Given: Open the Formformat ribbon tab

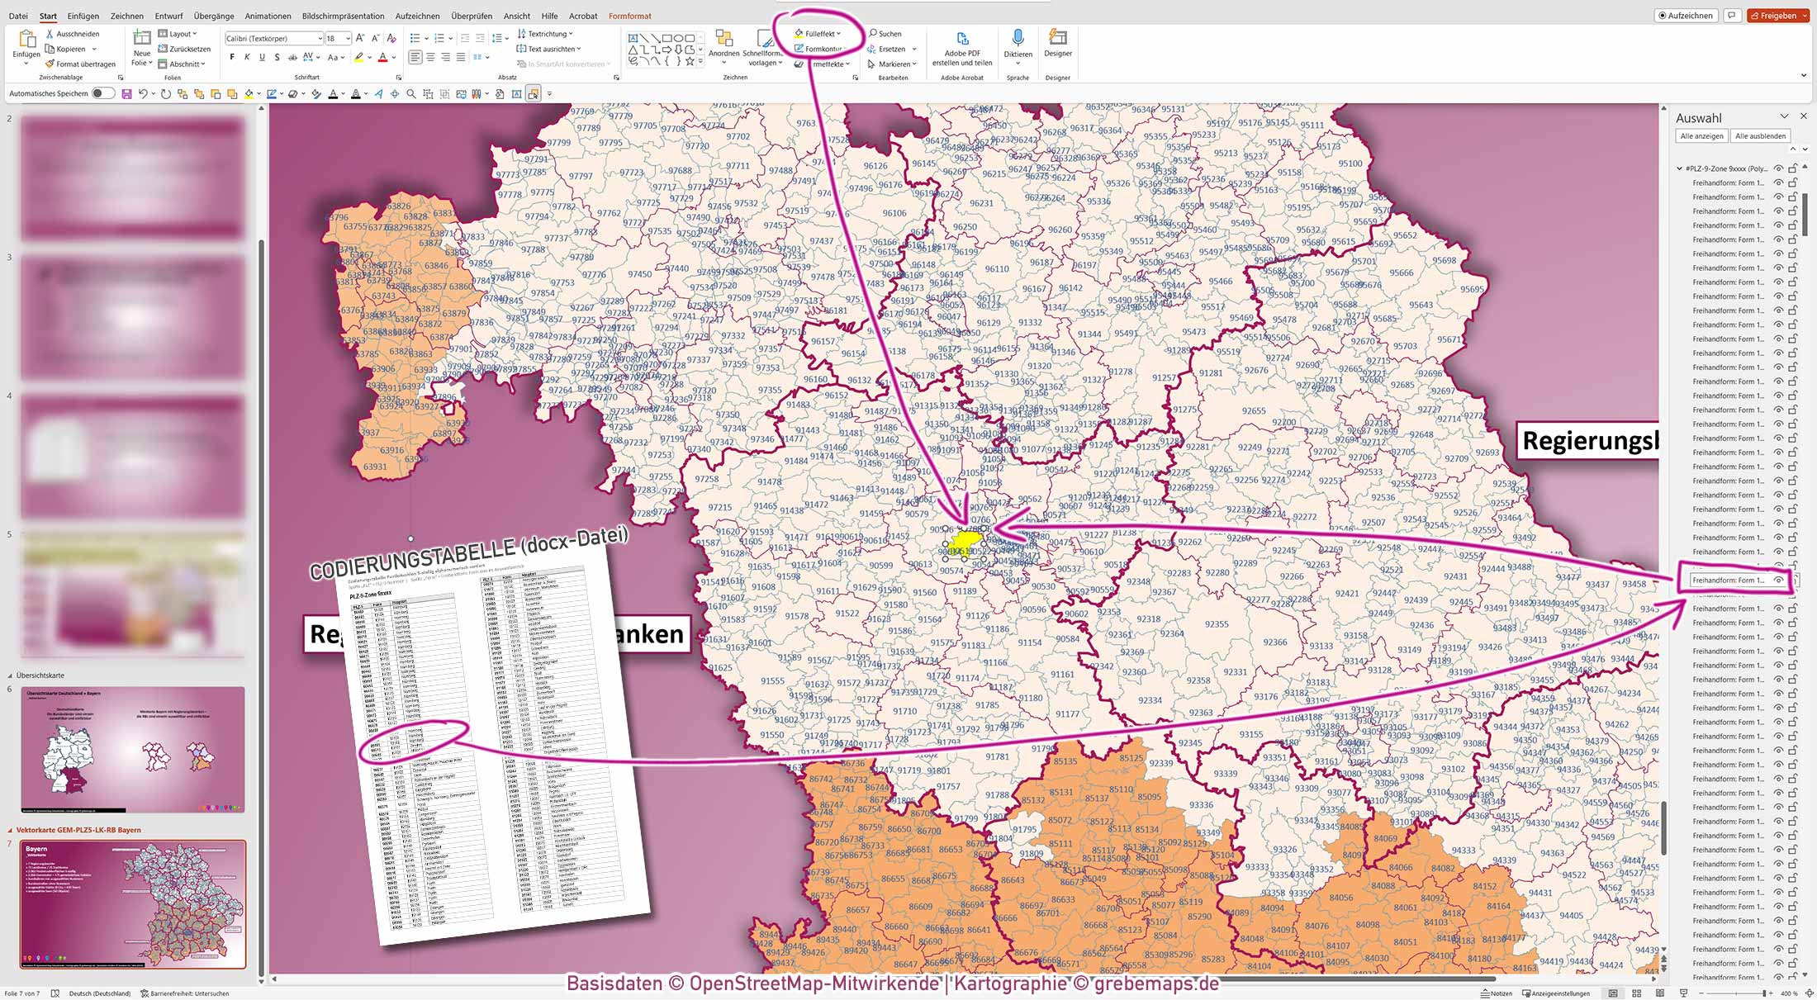Looking at the screenshot, I should click(x=629, y=16).
